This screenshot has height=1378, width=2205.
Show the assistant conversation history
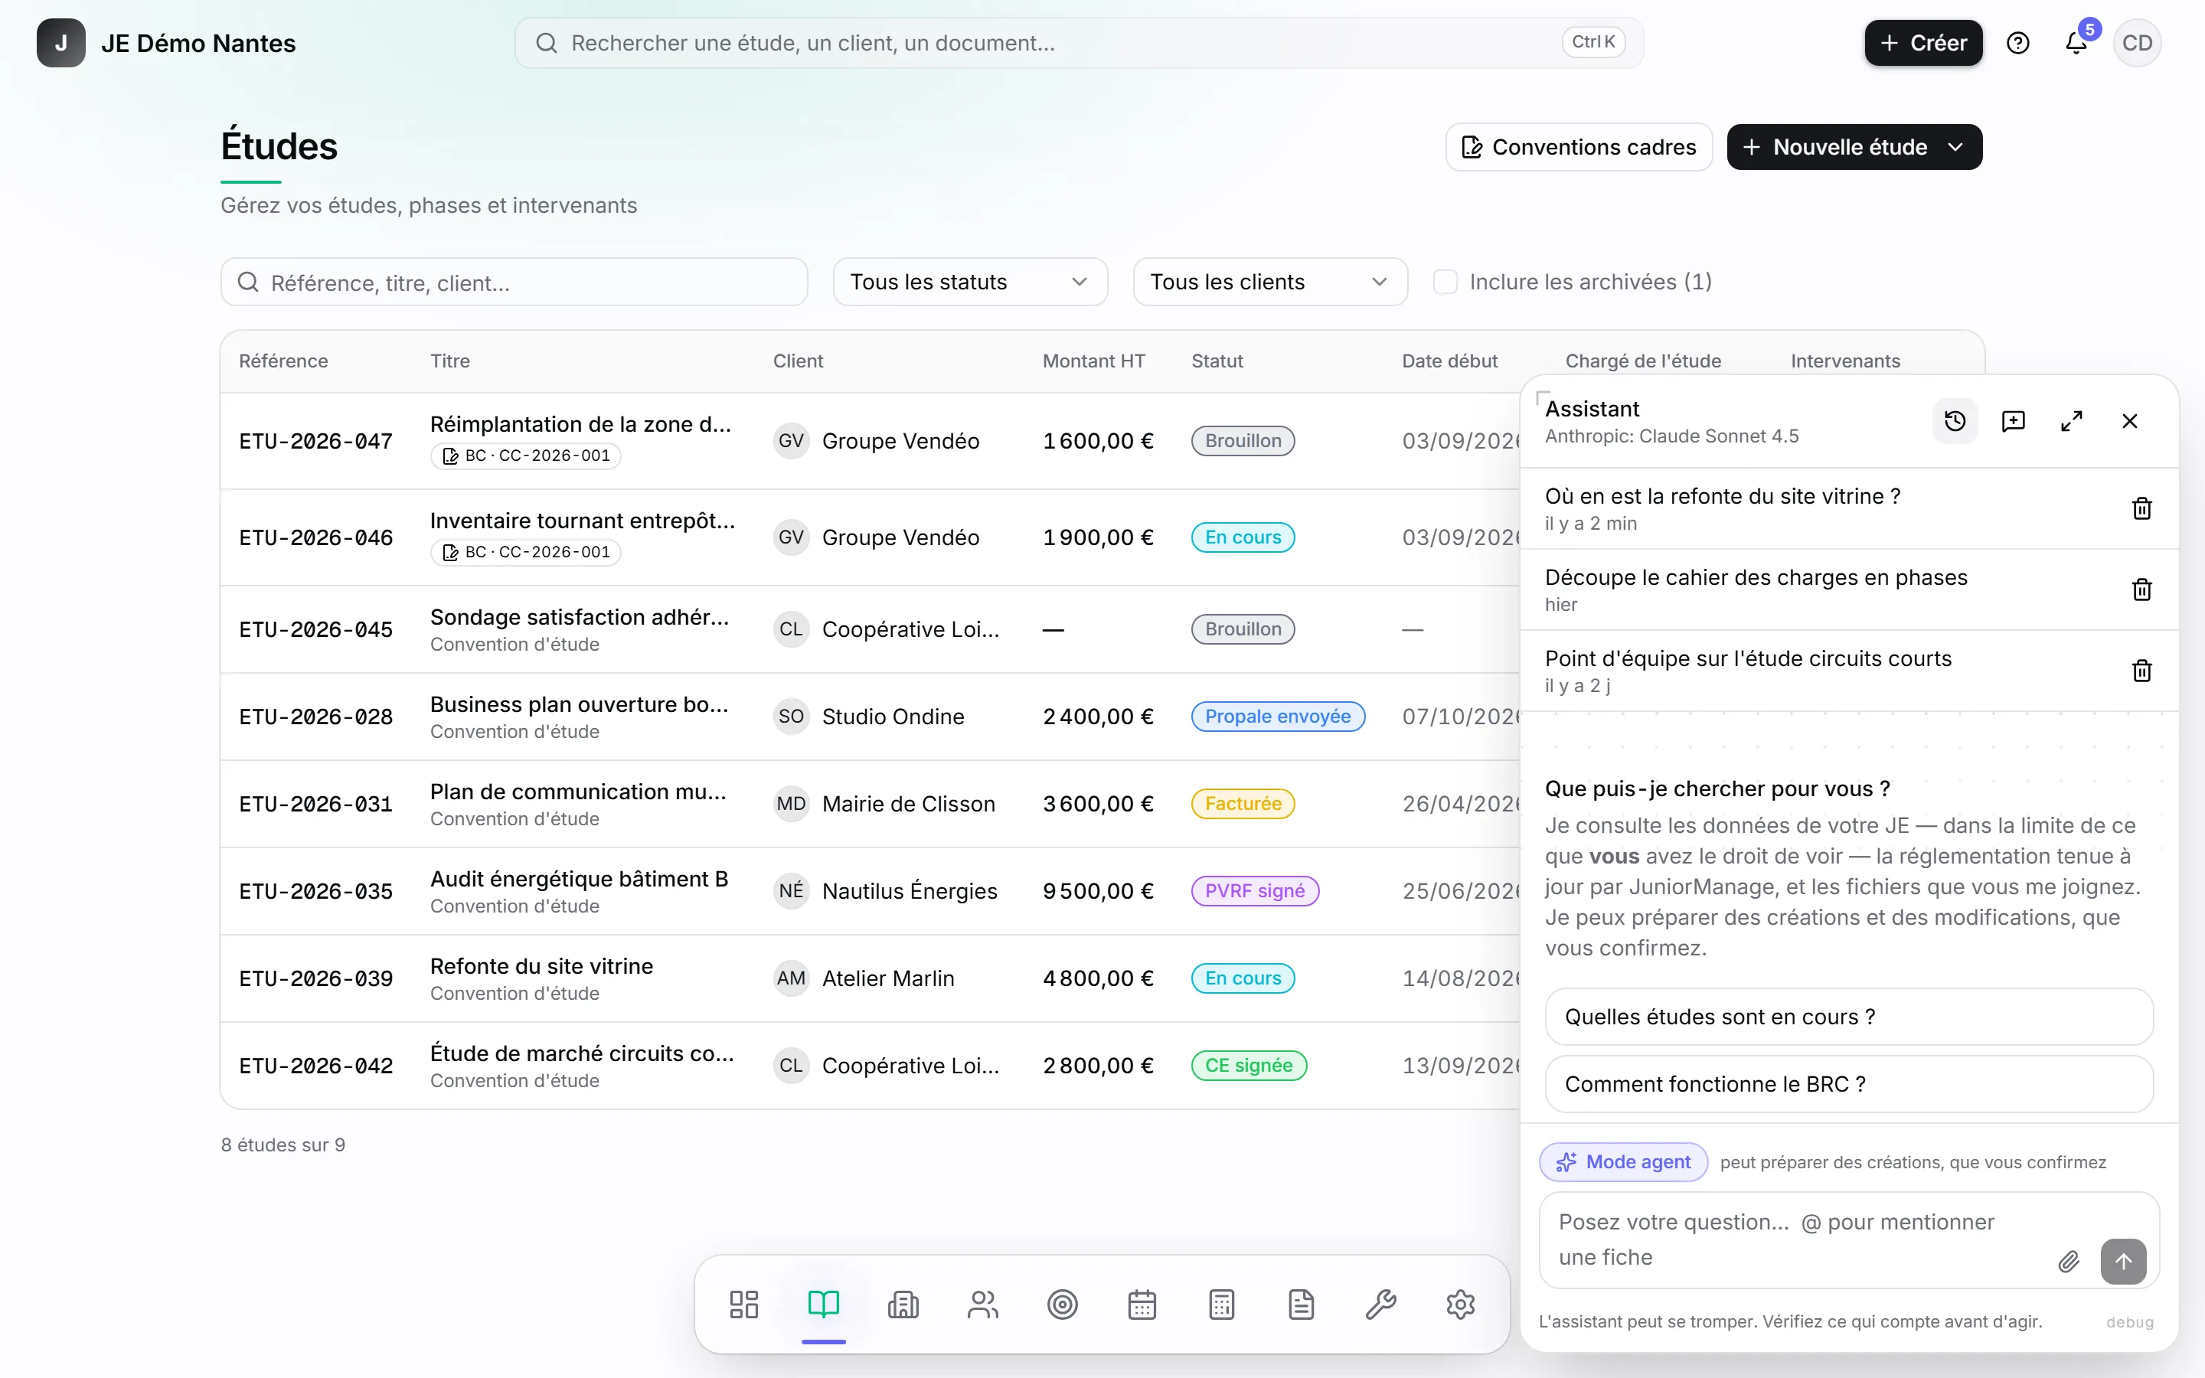1955,421
